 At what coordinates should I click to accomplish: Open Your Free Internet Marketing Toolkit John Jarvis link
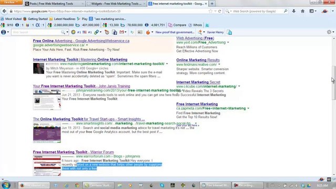coord(82,86)
